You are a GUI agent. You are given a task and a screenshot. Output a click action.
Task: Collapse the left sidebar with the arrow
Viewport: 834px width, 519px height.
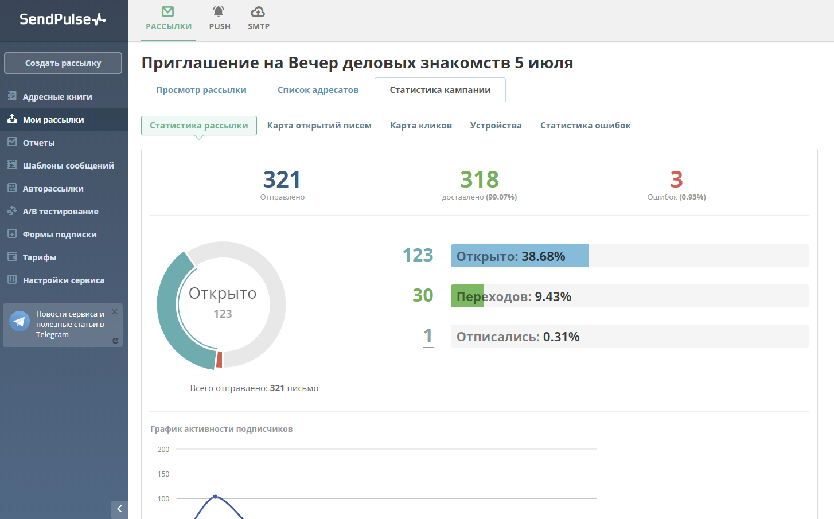point(119,509)
